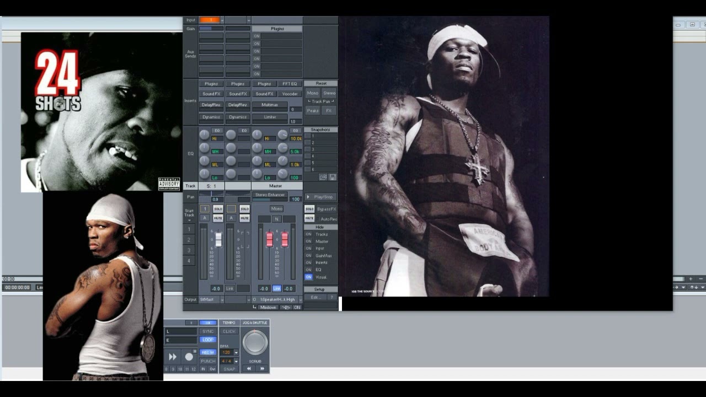The width and height of the screenshot is (706, 397).
Task: Open Setup with Edit.. button
Action: pos(315,297)
